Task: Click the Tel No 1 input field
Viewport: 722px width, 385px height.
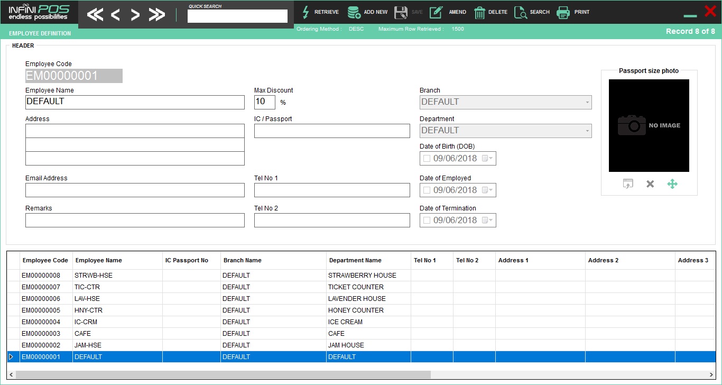Action: click(x=332, y=190)
